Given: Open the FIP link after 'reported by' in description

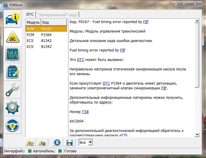Looking at the screenshot, I should (123, 50).
